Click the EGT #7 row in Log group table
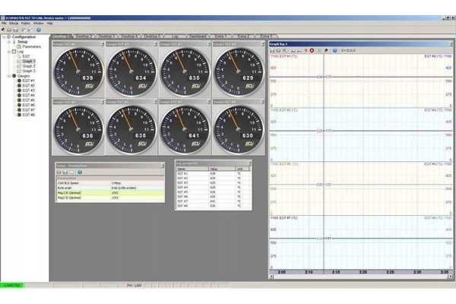The image size is (456, 304). pyautogui.click(x=214, y=201)
